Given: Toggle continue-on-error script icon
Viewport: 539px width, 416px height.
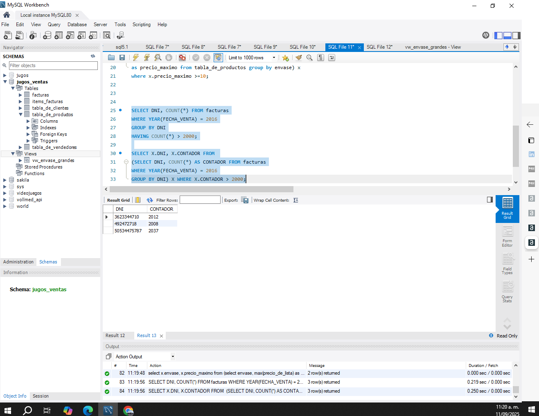Looking at the screenshot, I should click(182, 58).
